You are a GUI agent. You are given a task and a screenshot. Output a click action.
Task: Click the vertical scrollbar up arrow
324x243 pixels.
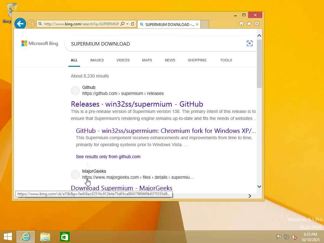point(259,35)
